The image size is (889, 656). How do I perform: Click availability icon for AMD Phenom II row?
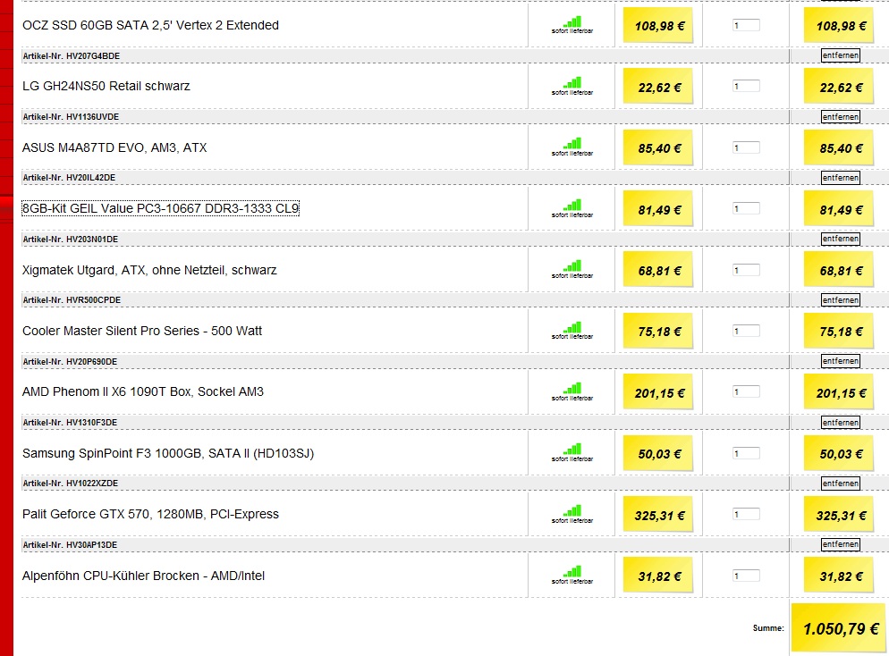click(572, 392)
